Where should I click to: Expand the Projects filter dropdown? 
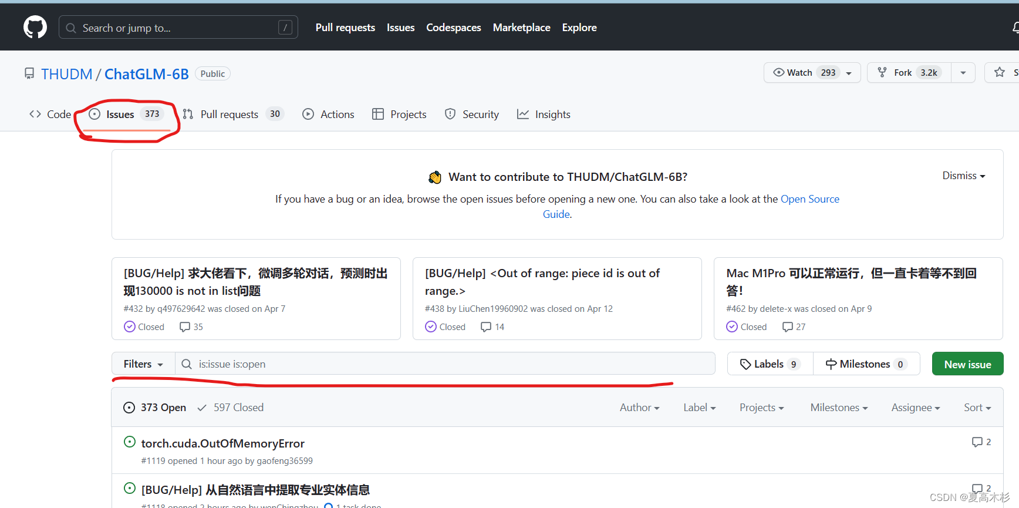pyautogui.click(x=761, y=408)
